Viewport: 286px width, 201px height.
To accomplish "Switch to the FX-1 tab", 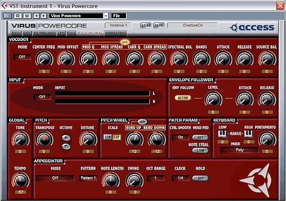I will pos(71,33).
